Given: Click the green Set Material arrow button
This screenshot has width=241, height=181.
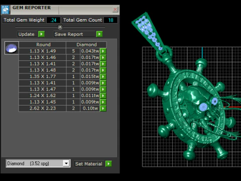Looking at the screenshot, I should 108,163.
